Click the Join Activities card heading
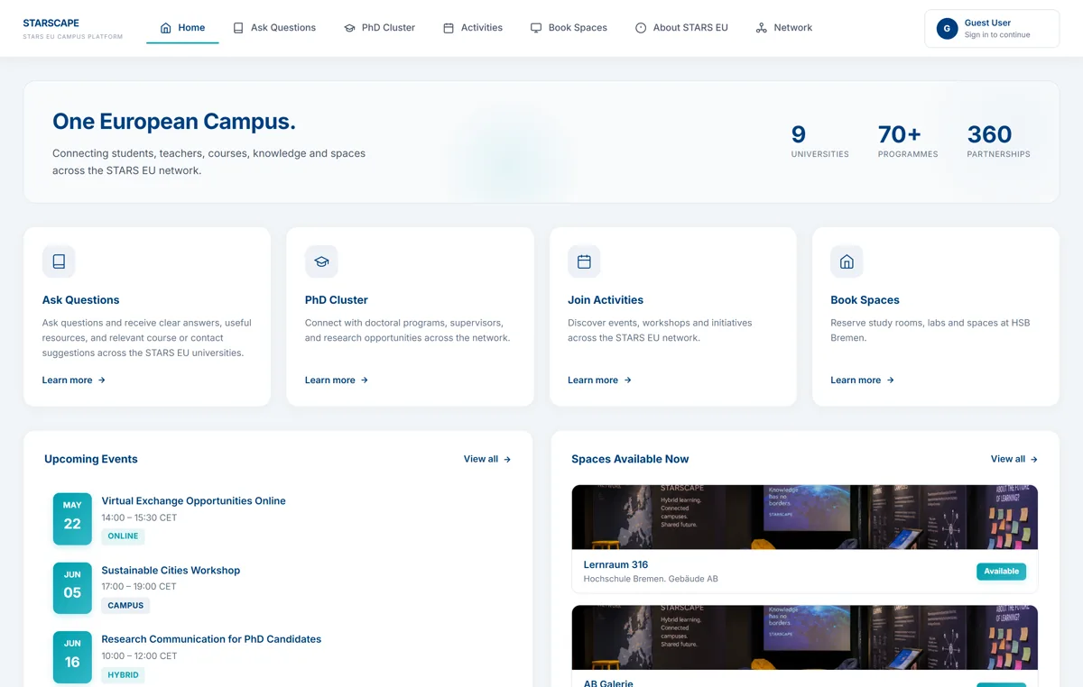This screenshot has height=687, width=1083. click(x=606, y=300)
